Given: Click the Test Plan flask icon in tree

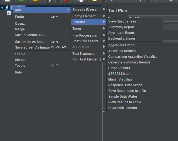Looking at the screenshot, I should pos(7,8).
